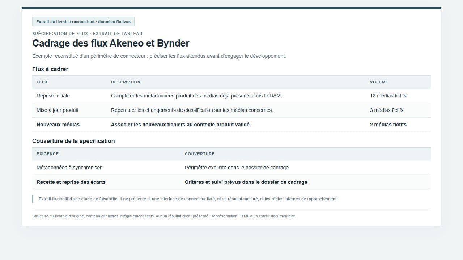The height and width of the screenshot is (260, 463).
Task: Click the 'Spécification de flux · Extrait de tableau' label
Action: click(87, 34)
